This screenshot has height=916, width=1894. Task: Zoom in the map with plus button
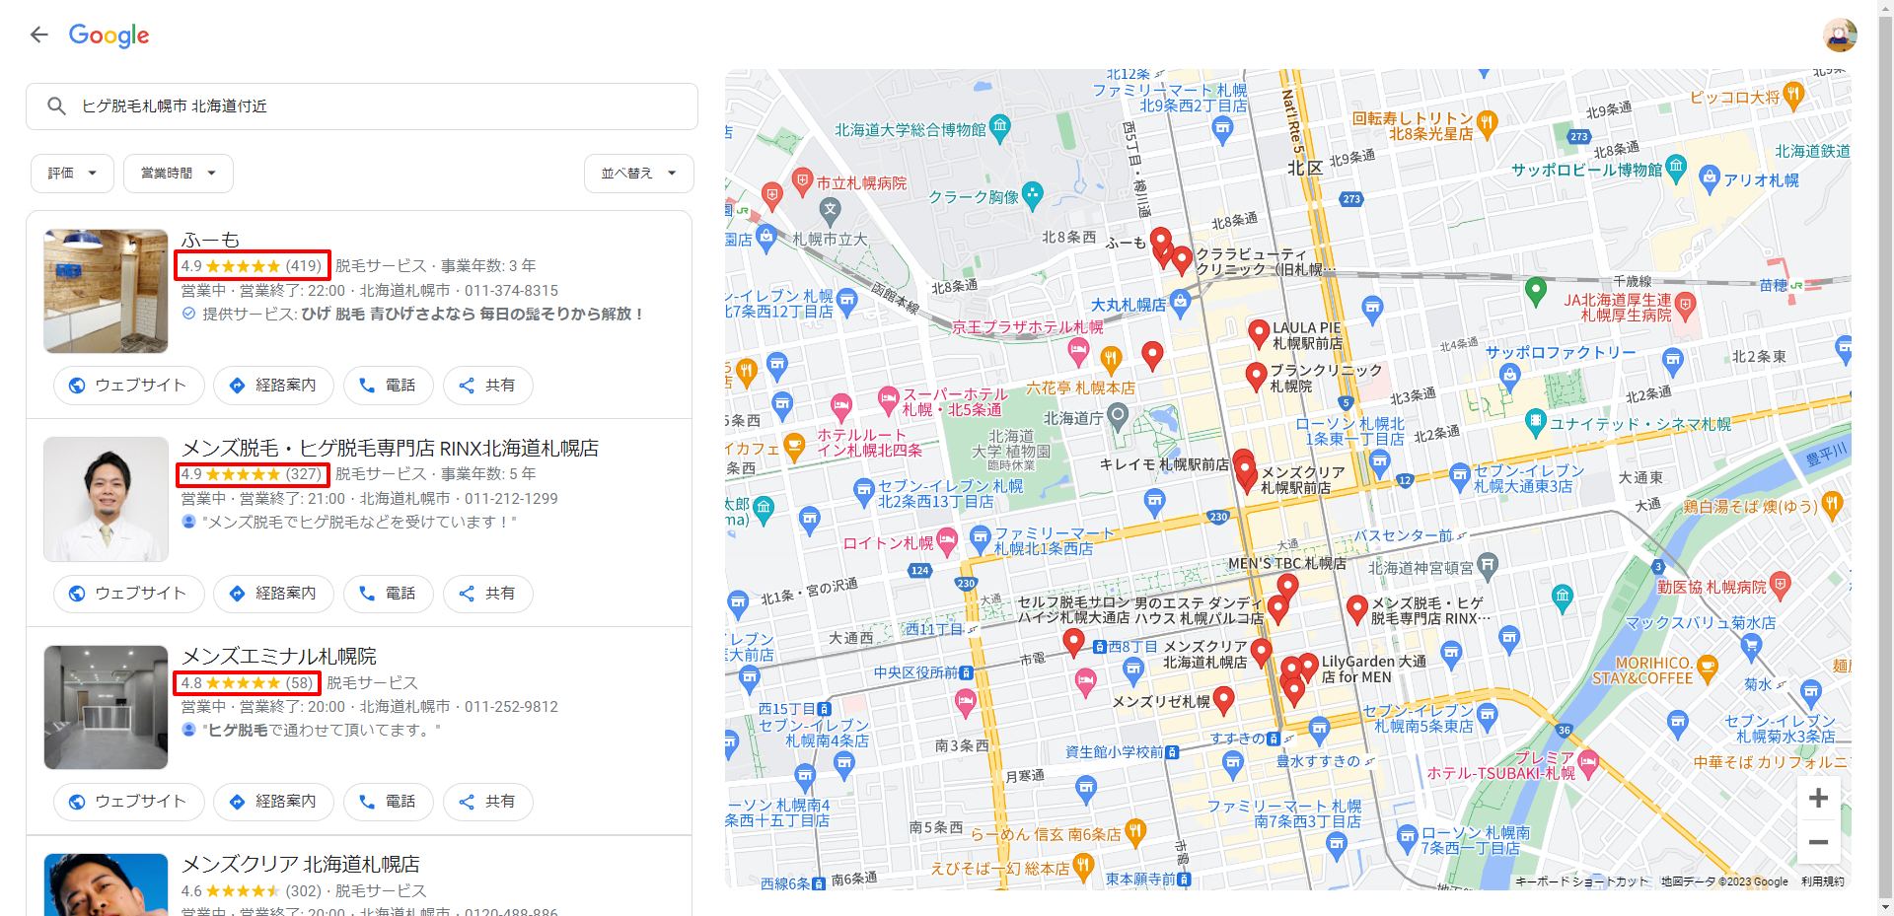pos(1818,799)
